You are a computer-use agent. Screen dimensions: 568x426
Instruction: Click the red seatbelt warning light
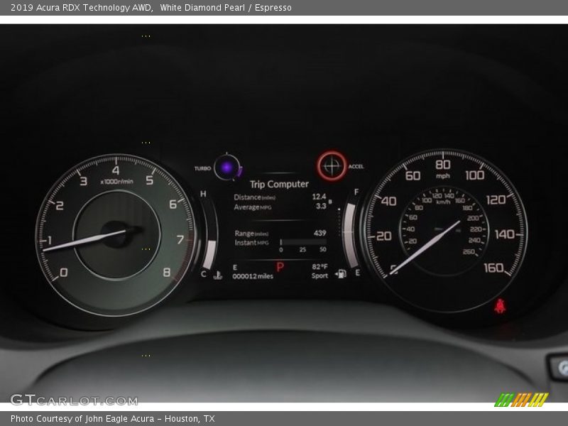coord(500,307)
